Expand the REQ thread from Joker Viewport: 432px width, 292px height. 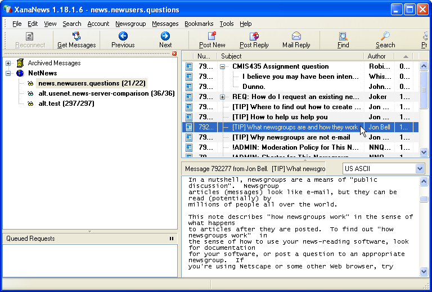pos(223,97)
